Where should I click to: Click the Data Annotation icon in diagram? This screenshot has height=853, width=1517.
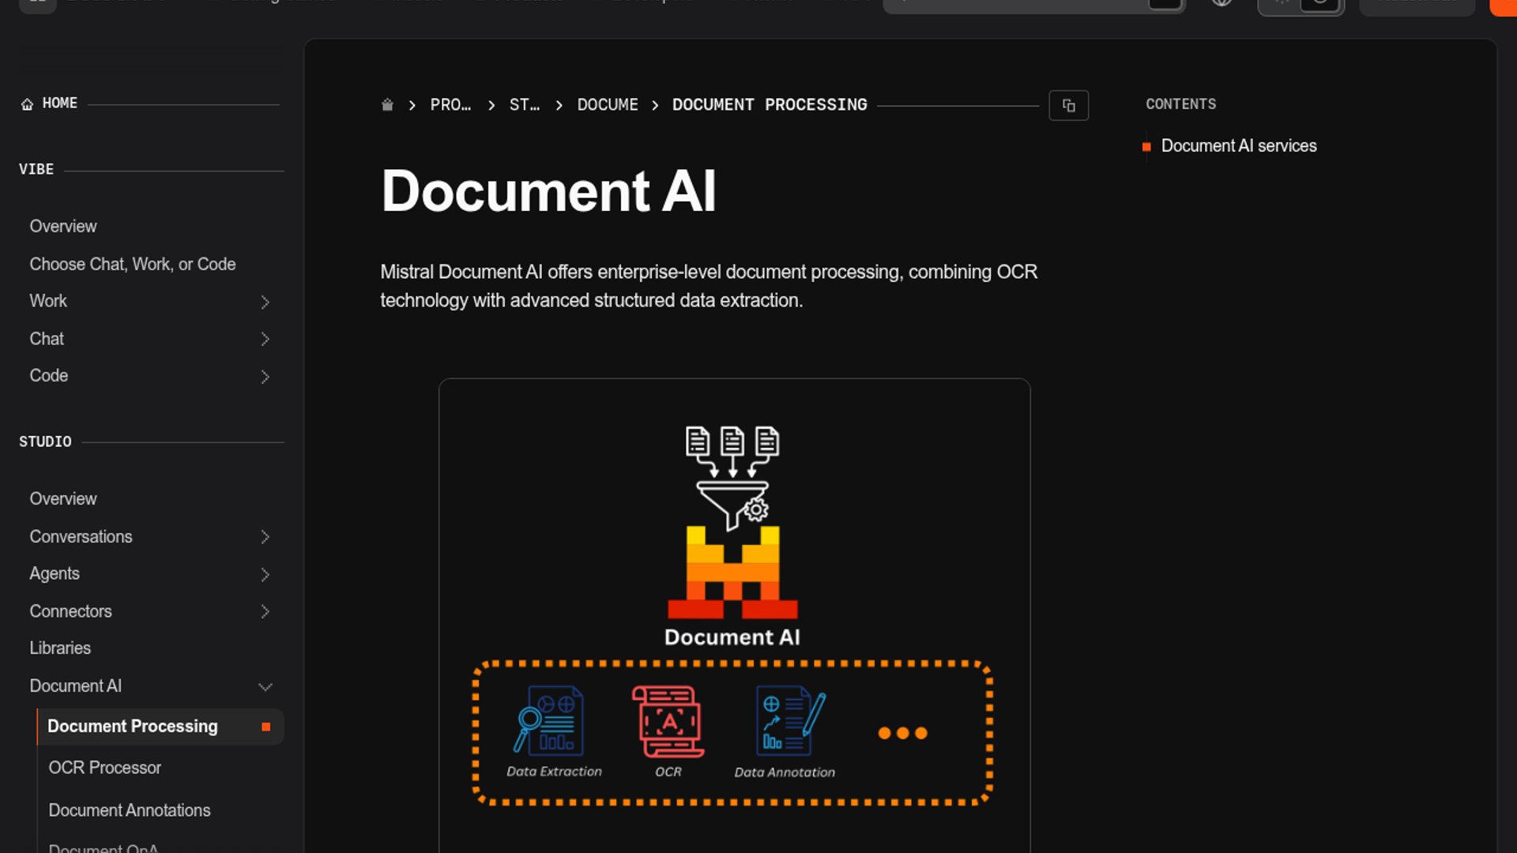(789, 720)
